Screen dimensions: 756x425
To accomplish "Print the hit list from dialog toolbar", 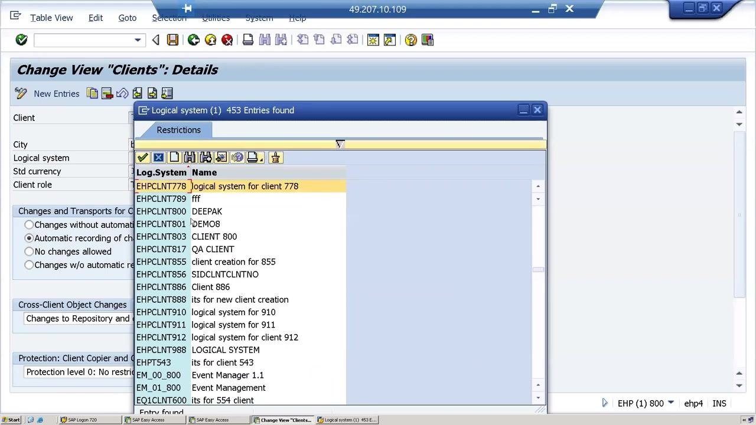I will coord(254,158).
